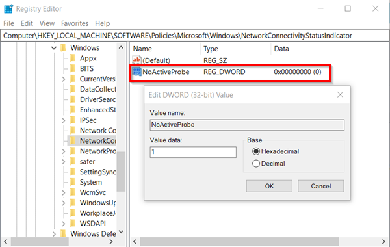Screen dimensions: 390x247
Task: Expand the CurrentVersion key
Action: (64, 79)
